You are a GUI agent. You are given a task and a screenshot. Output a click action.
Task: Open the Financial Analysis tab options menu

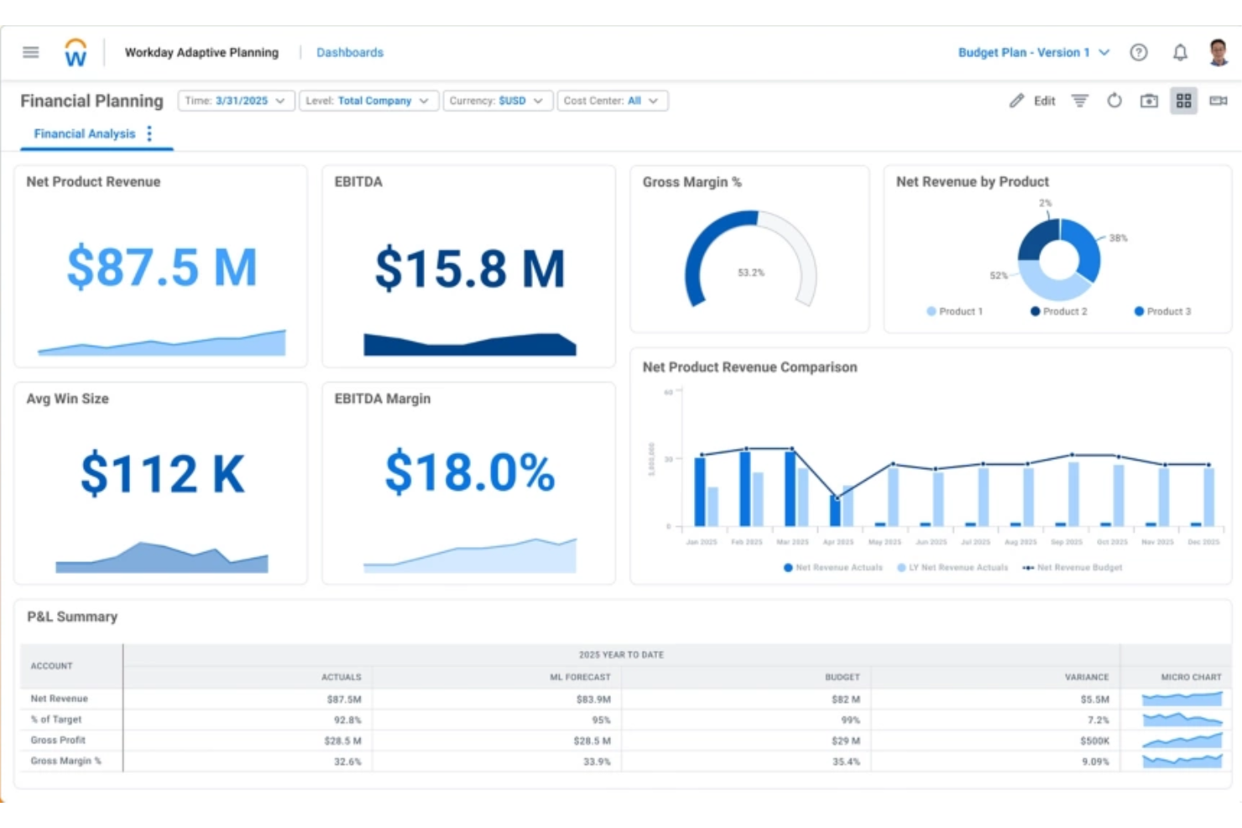(149, 133)
